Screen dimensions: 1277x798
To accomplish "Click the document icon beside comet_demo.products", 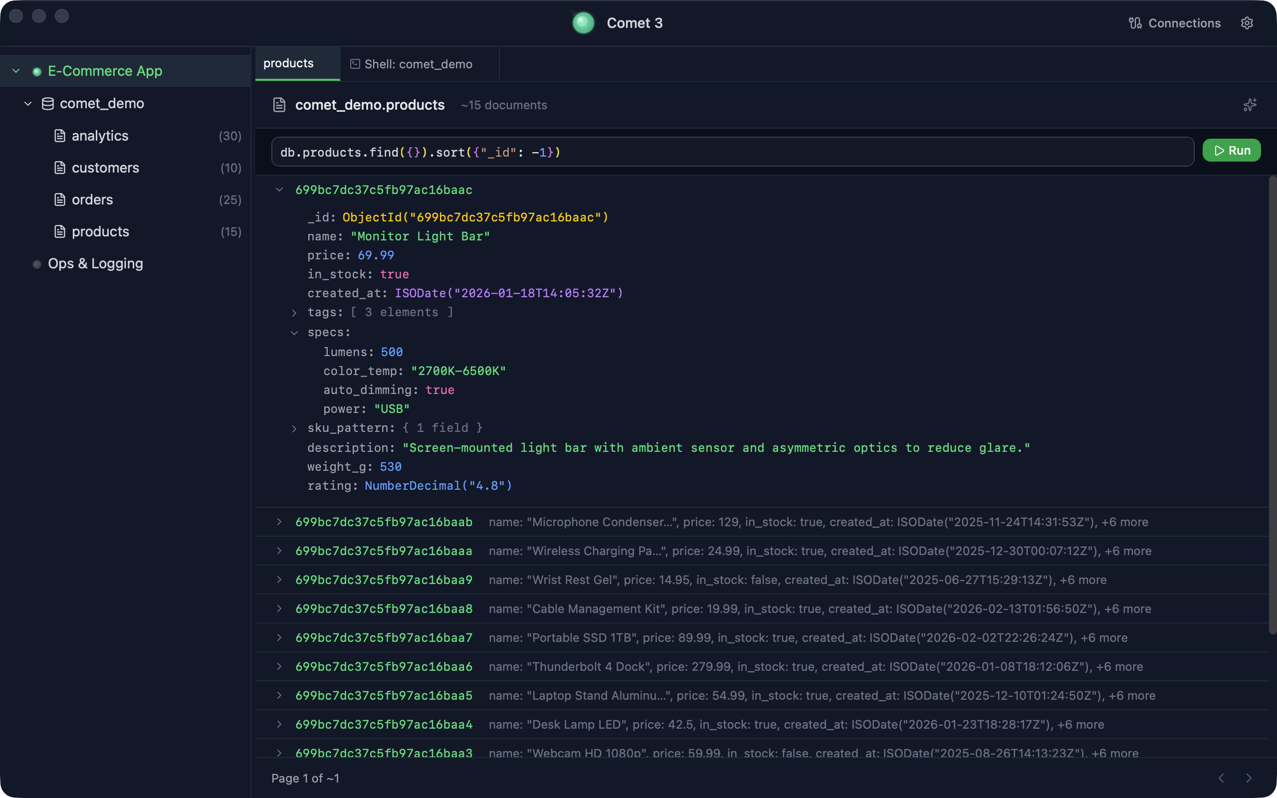I will (279, 105).
